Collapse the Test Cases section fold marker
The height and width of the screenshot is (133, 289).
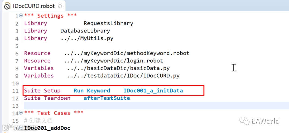point(21,113)
